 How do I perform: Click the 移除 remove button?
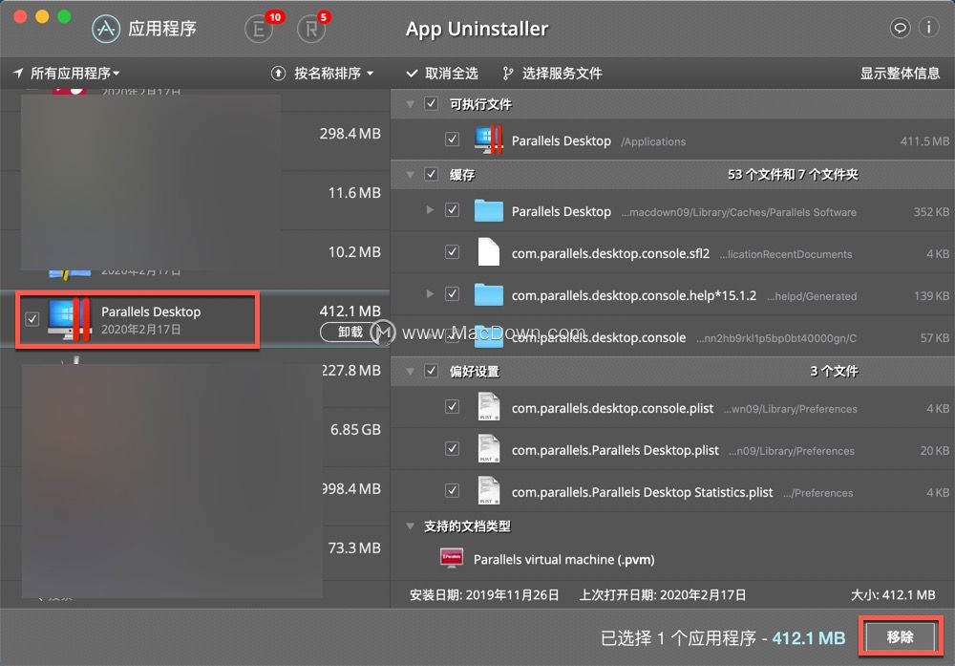(x=901, y=636)
